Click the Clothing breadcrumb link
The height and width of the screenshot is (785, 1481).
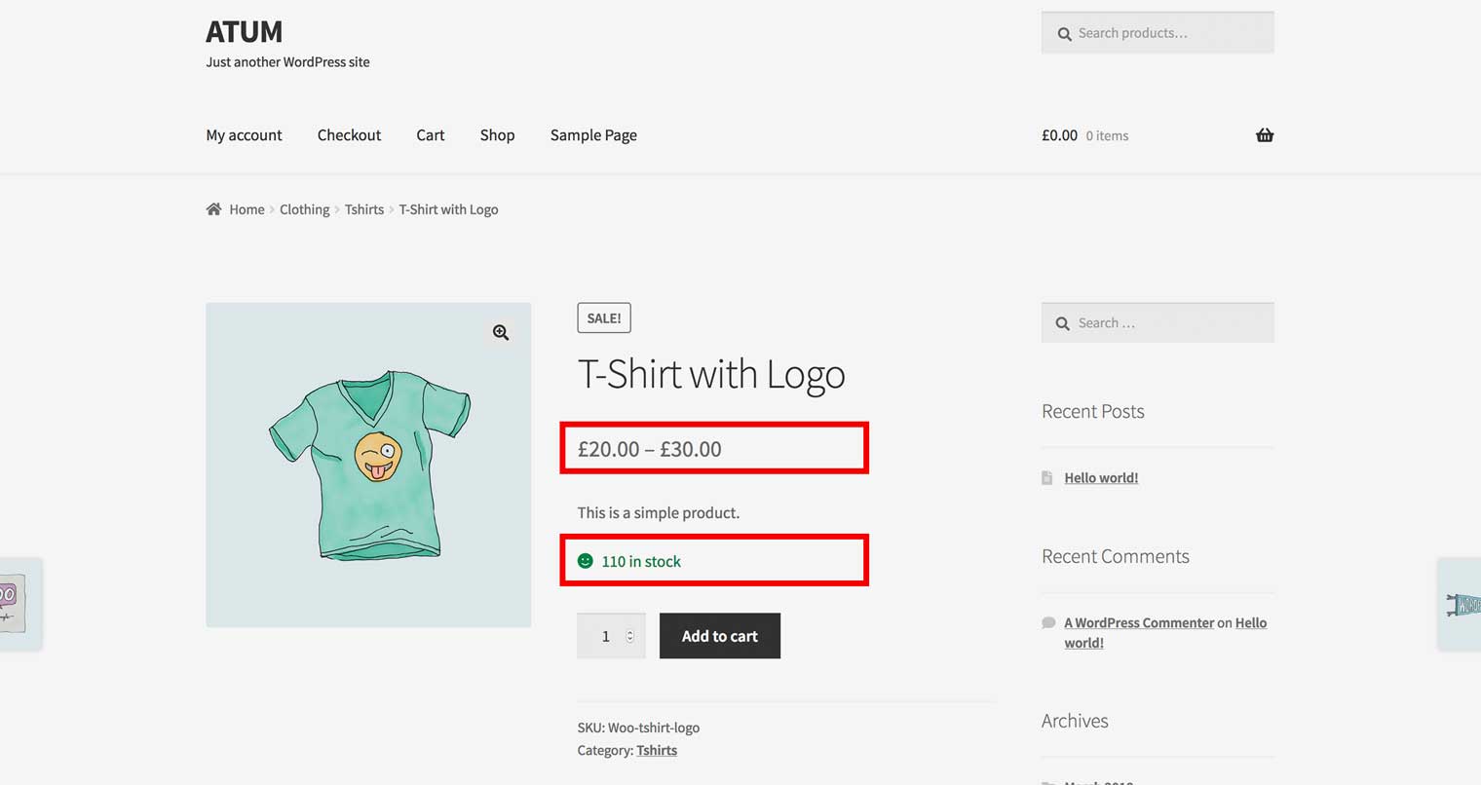click(x=304, y=209)
